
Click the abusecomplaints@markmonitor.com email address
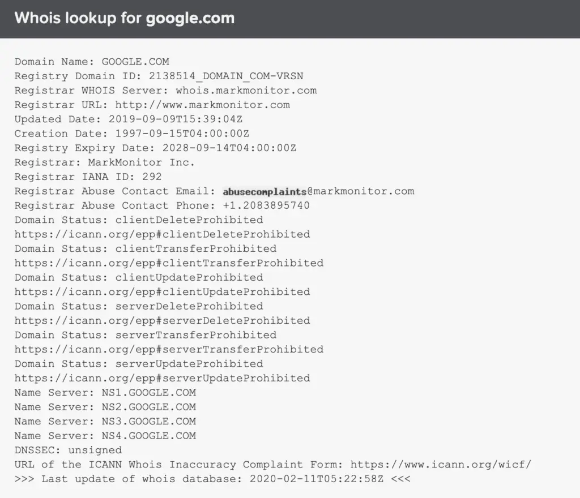[x=318, y=191]
